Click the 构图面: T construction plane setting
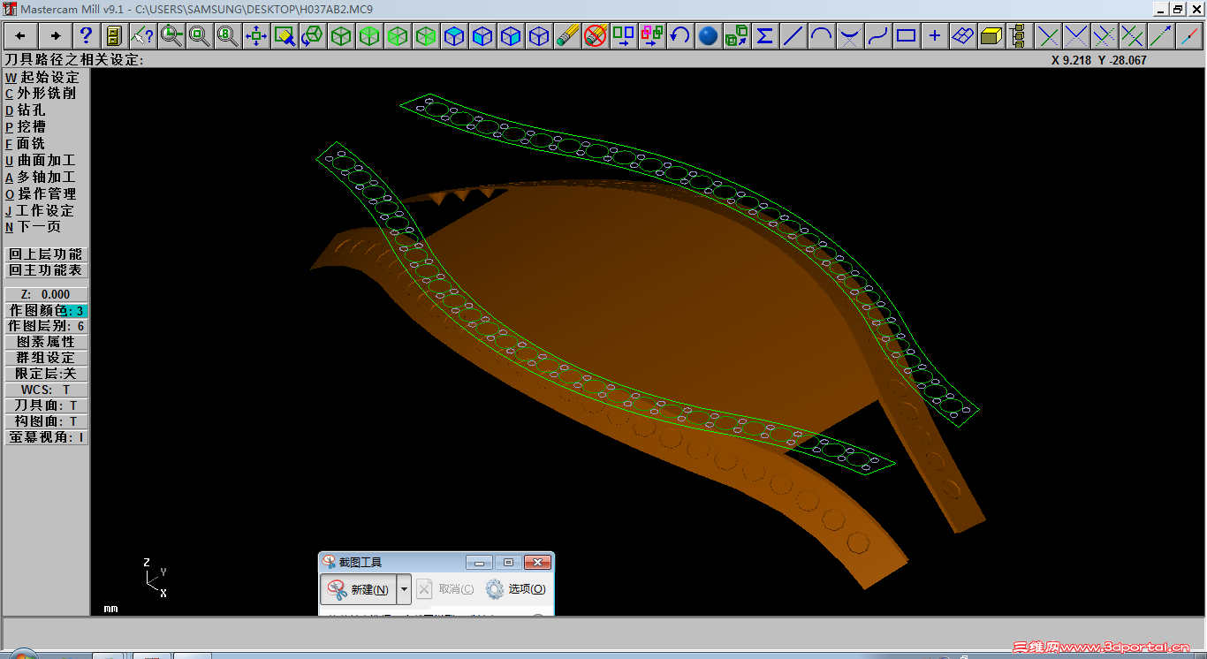The height and width of the screenshot is (659, 1207). click(46, 421)
